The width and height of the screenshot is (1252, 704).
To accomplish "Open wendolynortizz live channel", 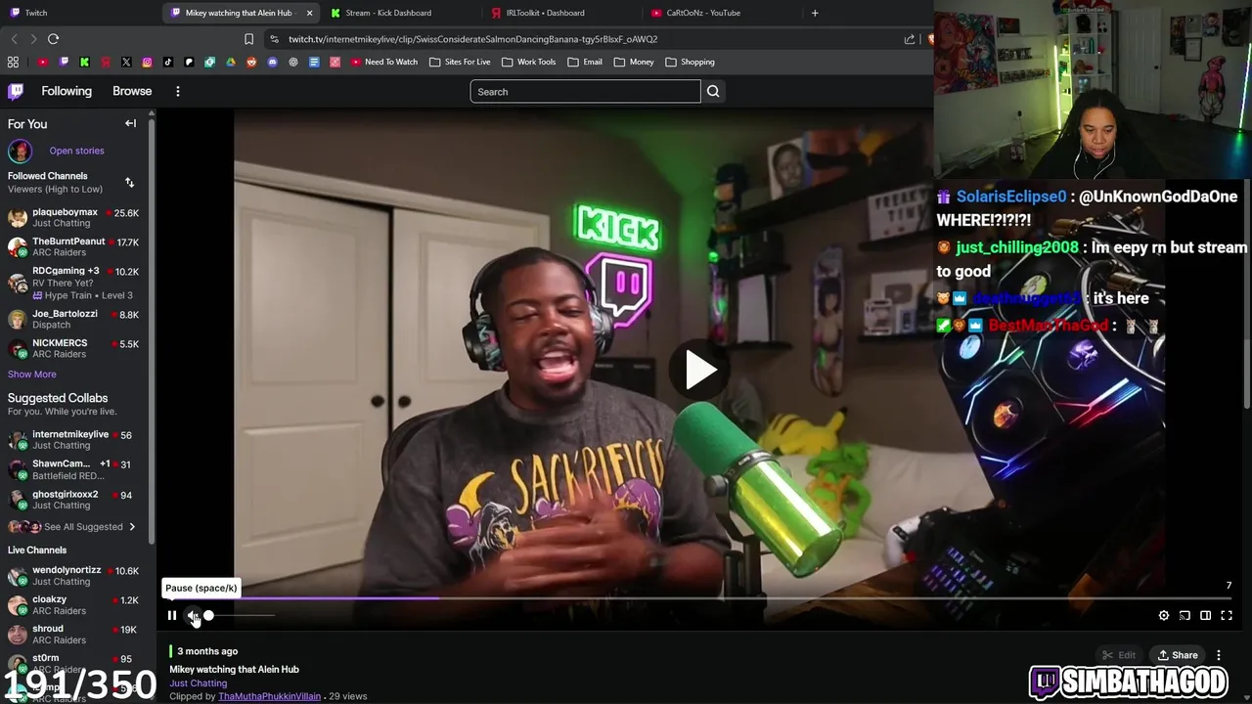I will tap(73, 575).
